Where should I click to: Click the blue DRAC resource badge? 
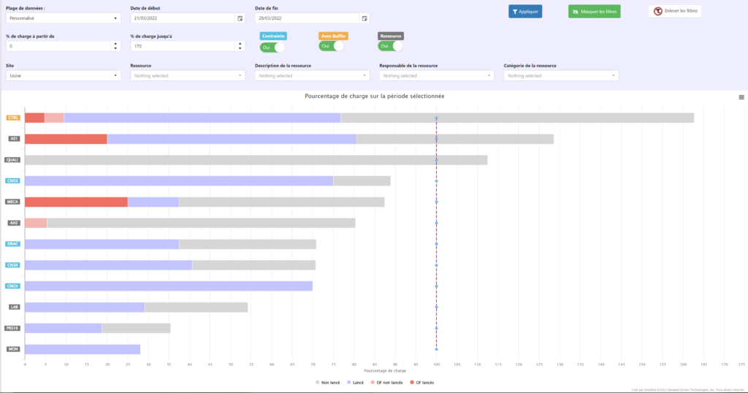tap(13, 244)
